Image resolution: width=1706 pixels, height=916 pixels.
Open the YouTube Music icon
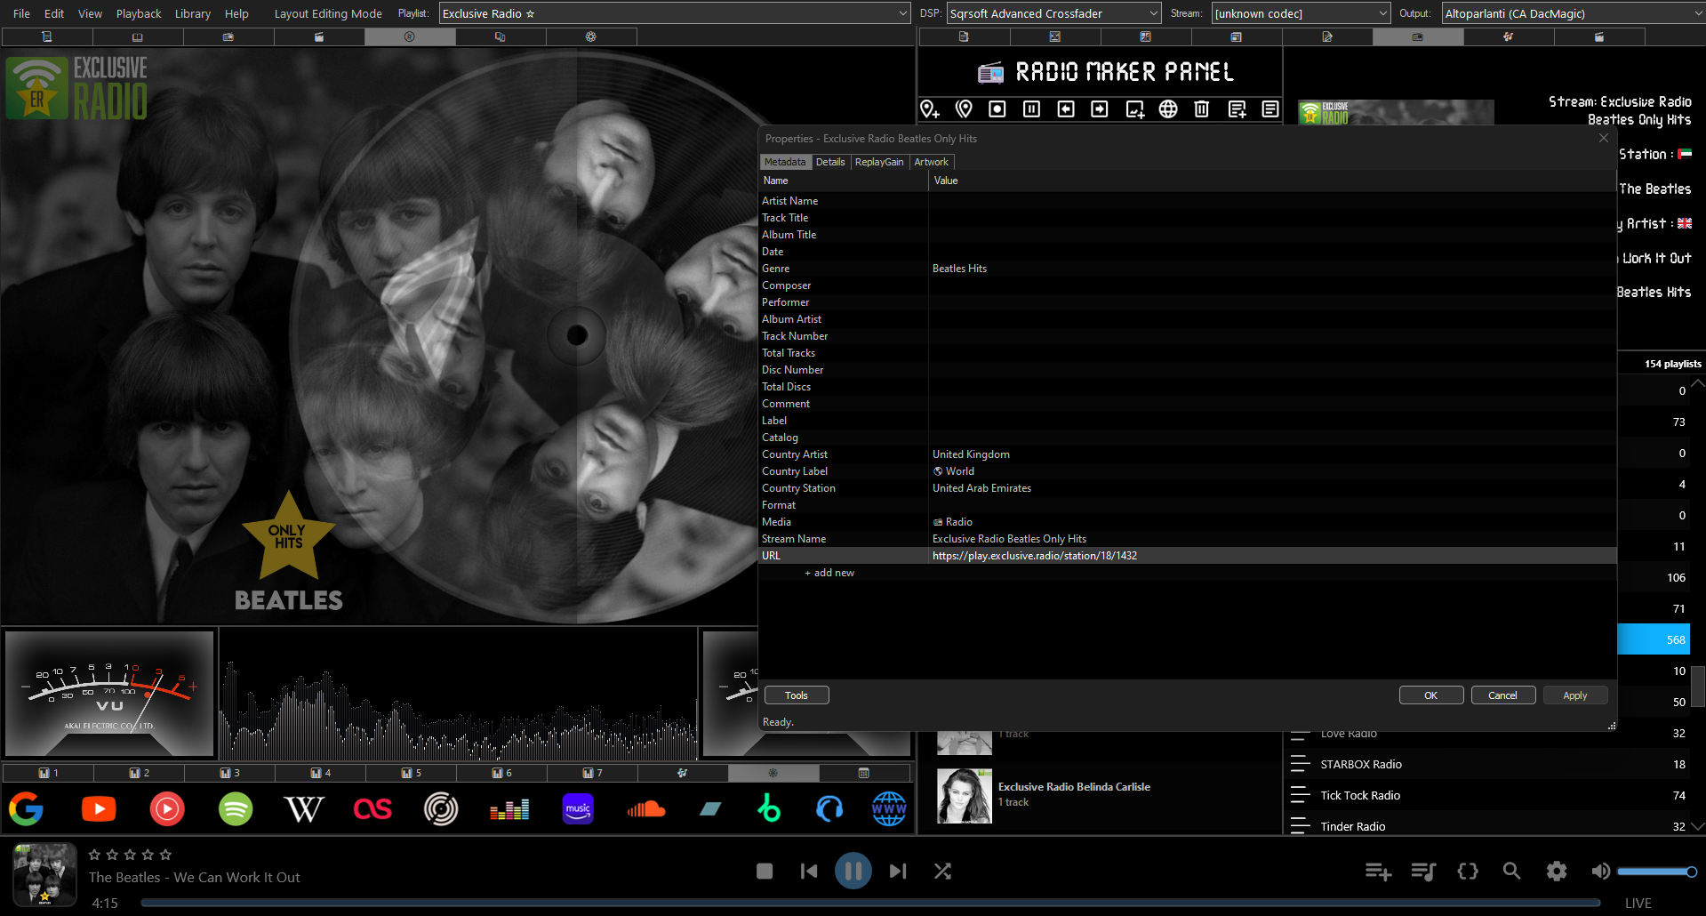pyautogui.click(x=167, y=808)
